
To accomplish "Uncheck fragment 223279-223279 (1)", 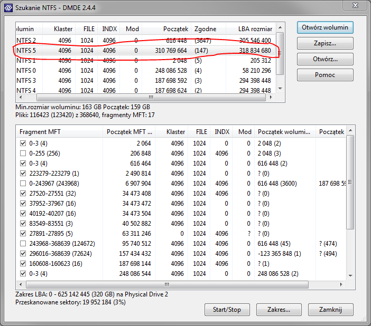I will [23, 174].
